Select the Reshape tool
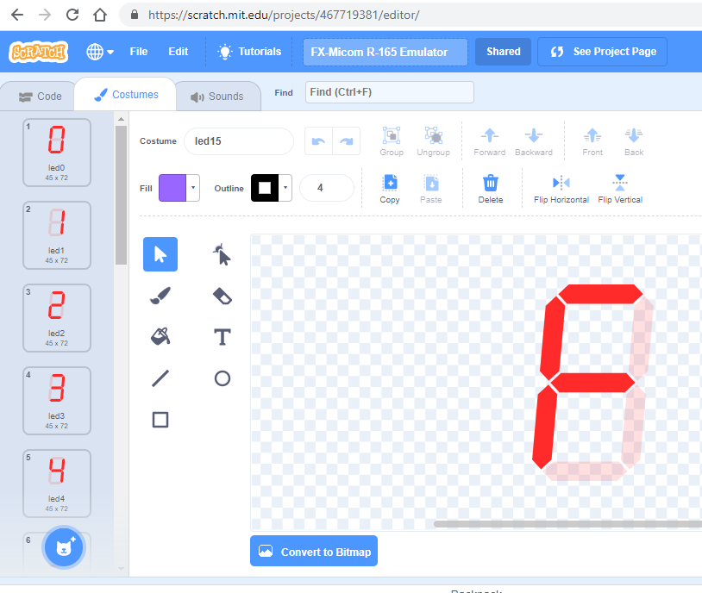 click(222, 254)
